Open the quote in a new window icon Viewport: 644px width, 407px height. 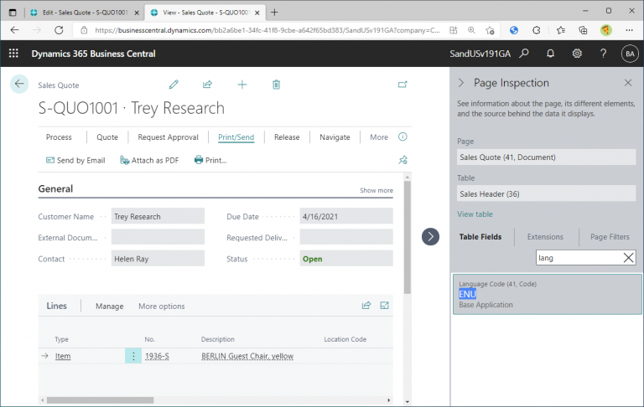pyautogui.click(x=402, y=85)
